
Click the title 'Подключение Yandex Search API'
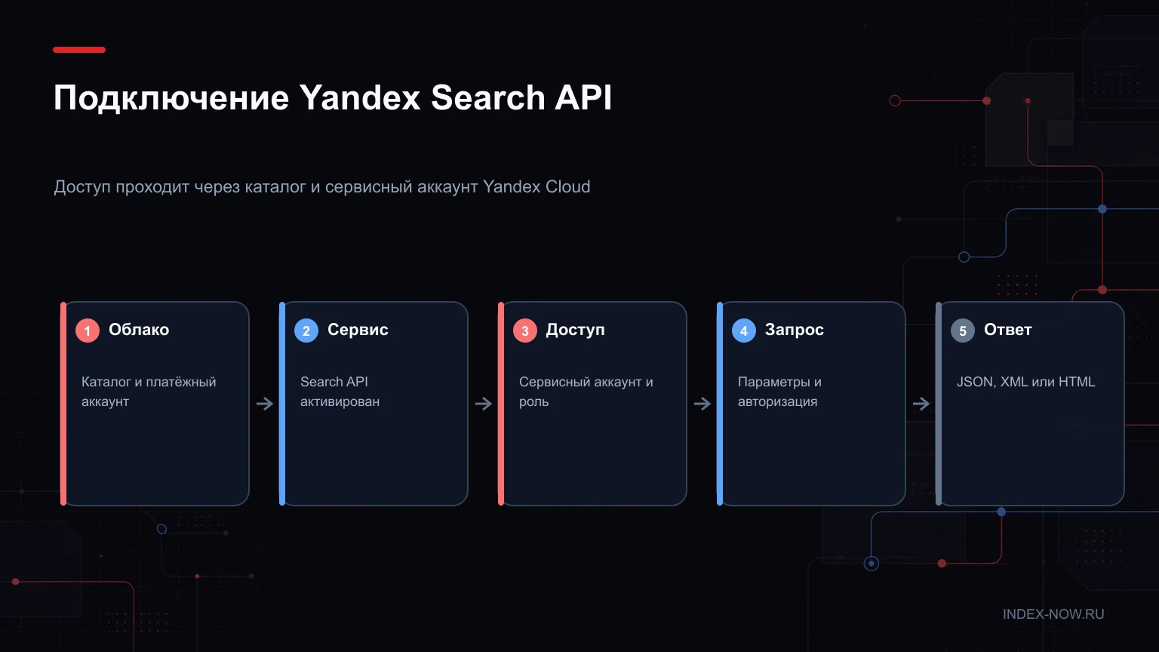coord(333,98)
